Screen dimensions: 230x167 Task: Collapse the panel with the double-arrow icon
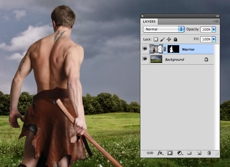[x=218, y=16]
